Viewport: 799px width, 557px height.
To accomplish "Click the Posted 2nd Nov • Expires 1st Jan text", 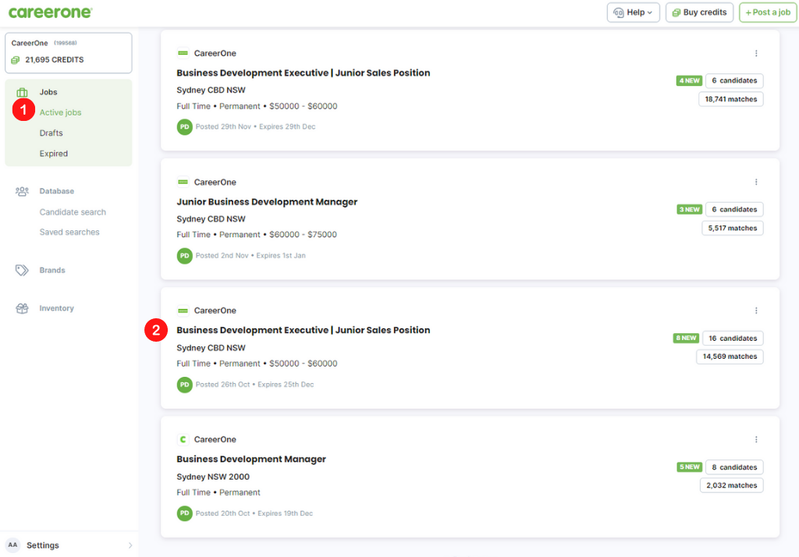I will (x=250, y=256).
